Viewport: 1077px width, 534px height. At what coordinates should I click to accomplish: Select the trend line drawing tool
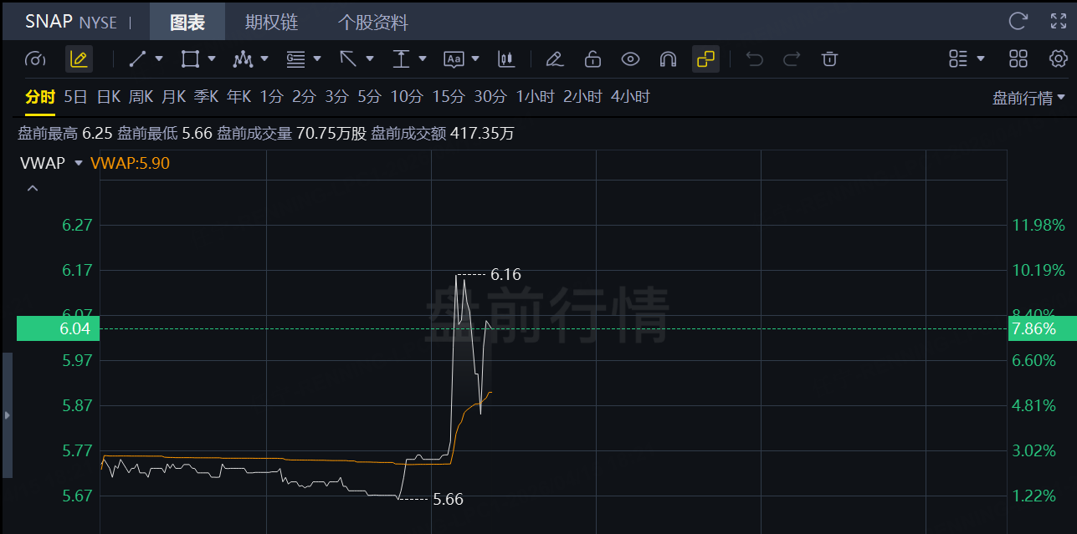tap(137, 59)
